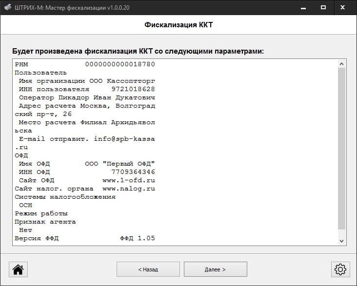Screen dimensions: 357x286
Task: Maximize the Мастер фискализации window
Action: (x=323, y=7)
